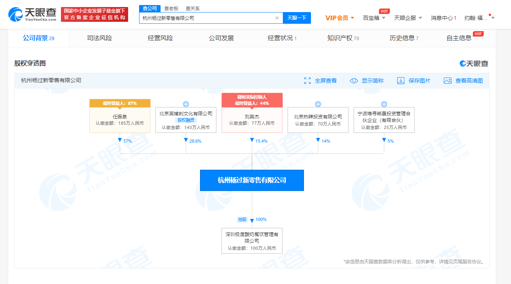Open the 司法风险 tab
The height and width of the screenshot is (284, 511).
pos(99,38)
